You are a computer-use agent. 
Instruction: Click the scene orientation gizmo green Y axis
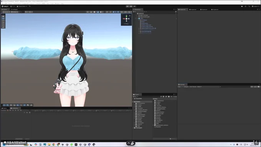pos(126,16)
